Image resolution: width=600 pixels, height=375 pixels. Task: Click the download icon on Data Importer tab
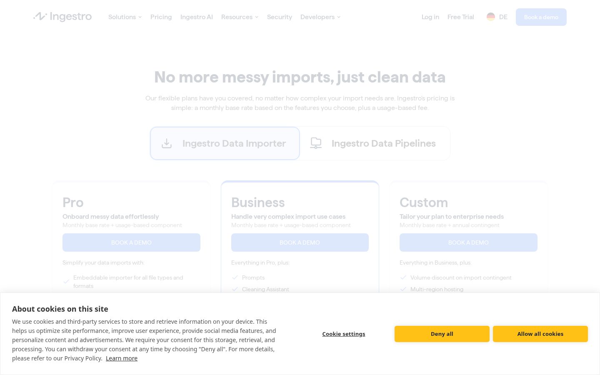[x=167, y=143]
